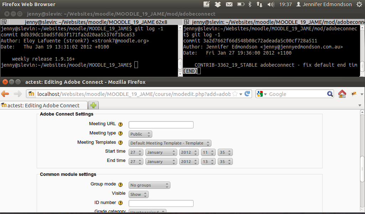Click the left terminal pane layout icon
The width and height of the screenshot is (365, 214).
(x=4, y=22)
